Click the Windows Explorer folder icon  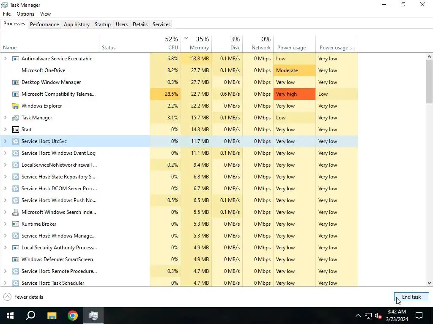(x=16, y=106)
